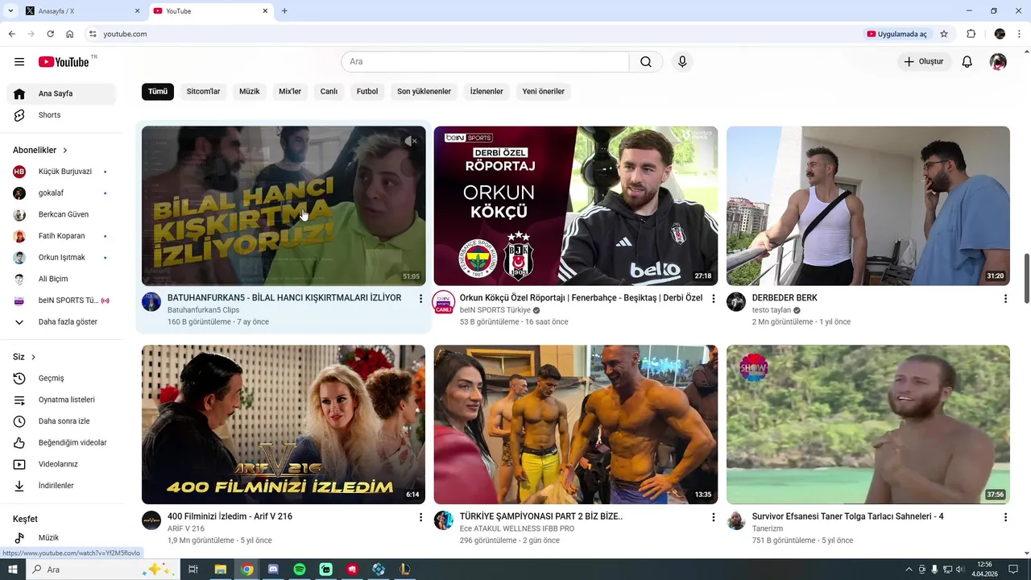Select the Son yüklenenler filter chip
Image resolution: width=1031 pixels, height=580 pixels.
click(x=424, y=91)
